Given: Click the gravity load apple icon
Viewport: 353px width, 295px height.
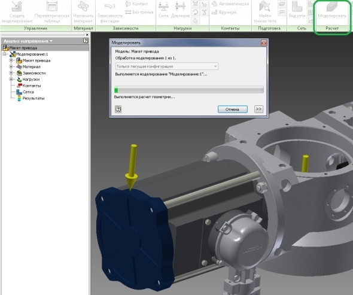Looking at the screenshot, I should click(x=195, y=20).
